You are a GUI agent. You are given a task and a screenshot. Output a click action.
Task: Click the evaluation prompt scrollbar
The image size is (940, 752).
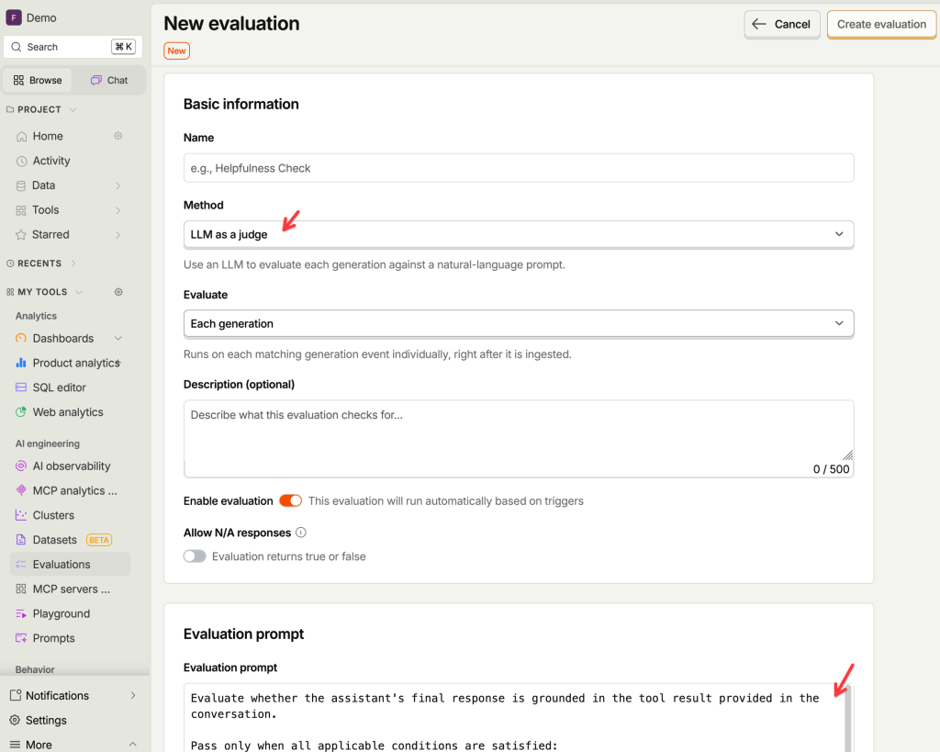847,720
